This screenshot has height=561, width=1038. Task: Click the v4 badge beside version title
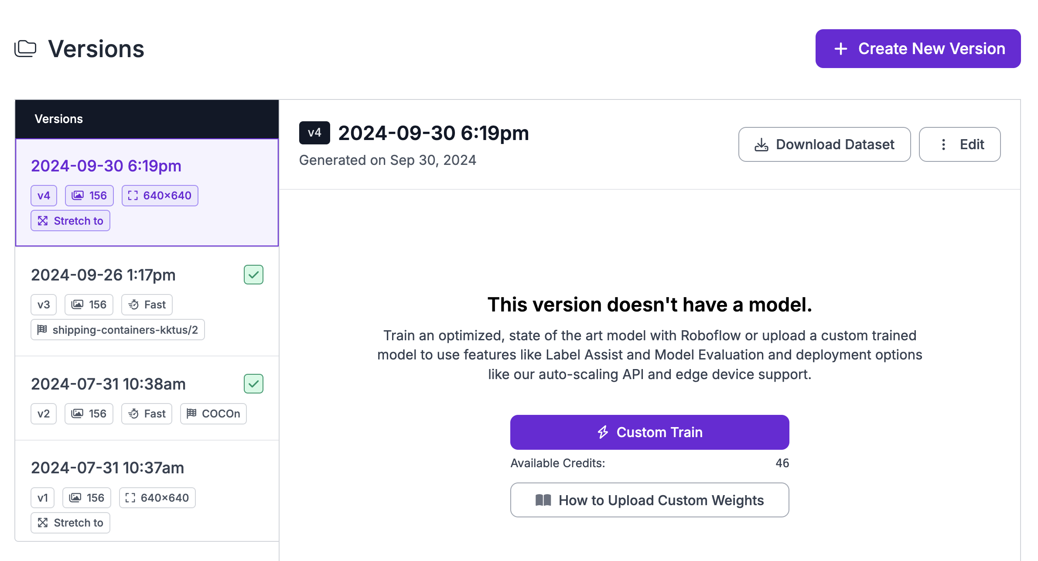(314, 133)
